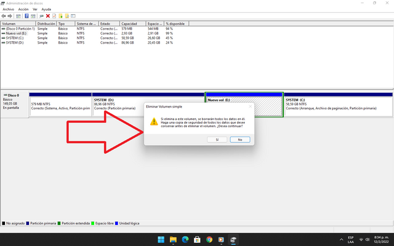Image resolution: width=394 pixels, height=246 pixels.
Task: Open the media player taskbar icon
Action: tap(221, 239)
